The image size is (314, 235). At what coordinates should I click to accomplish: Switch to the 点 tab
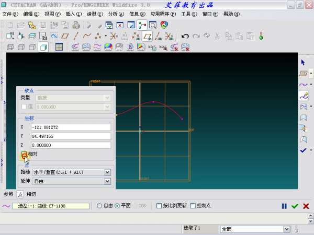(x=20, y=194)
